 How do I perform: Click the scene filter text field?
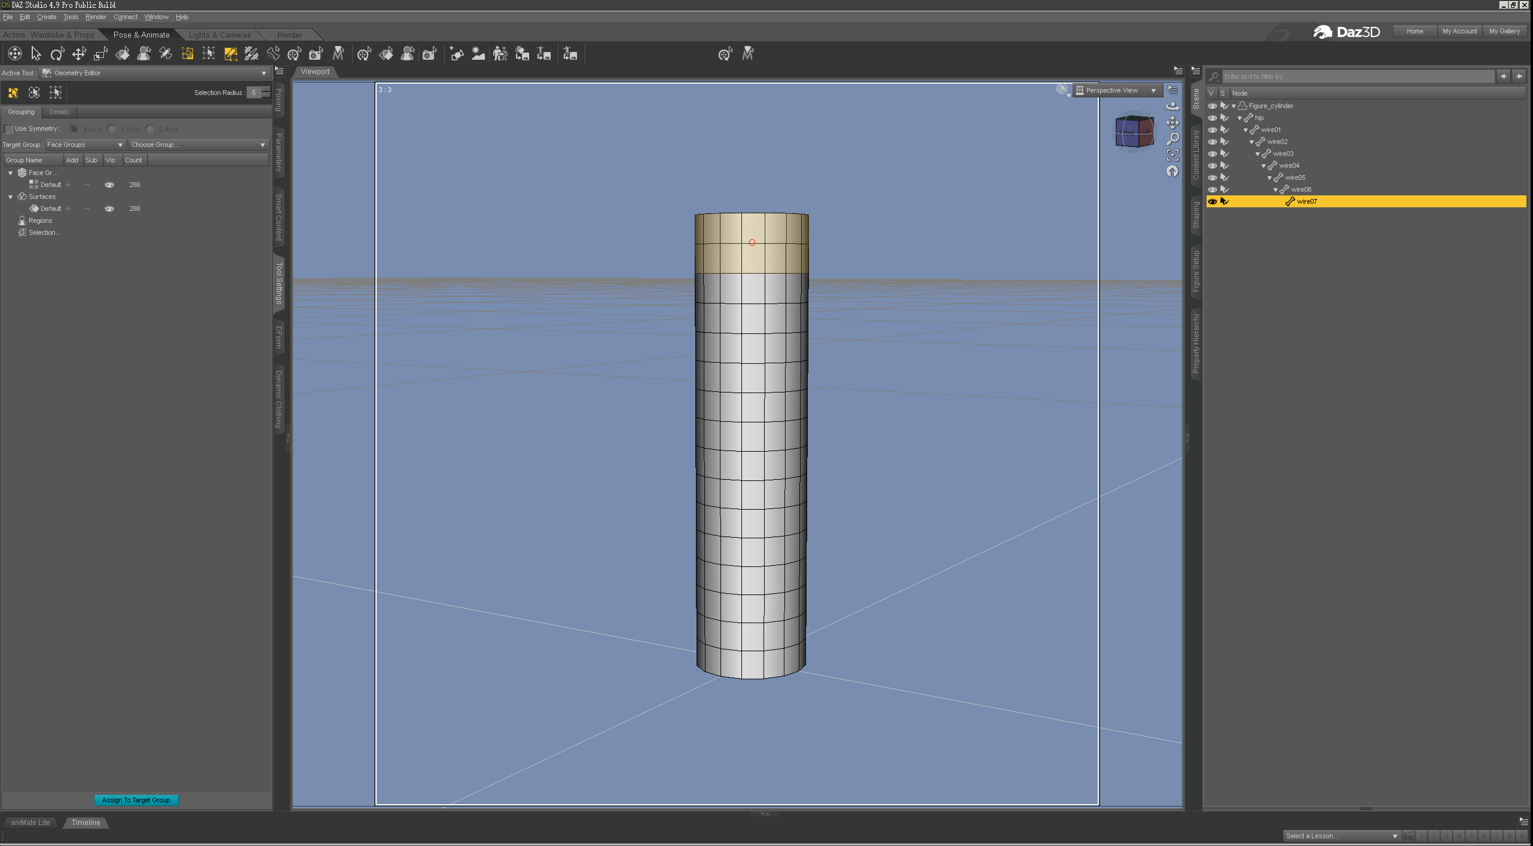pyautogui.click(x=1357, y=76)
